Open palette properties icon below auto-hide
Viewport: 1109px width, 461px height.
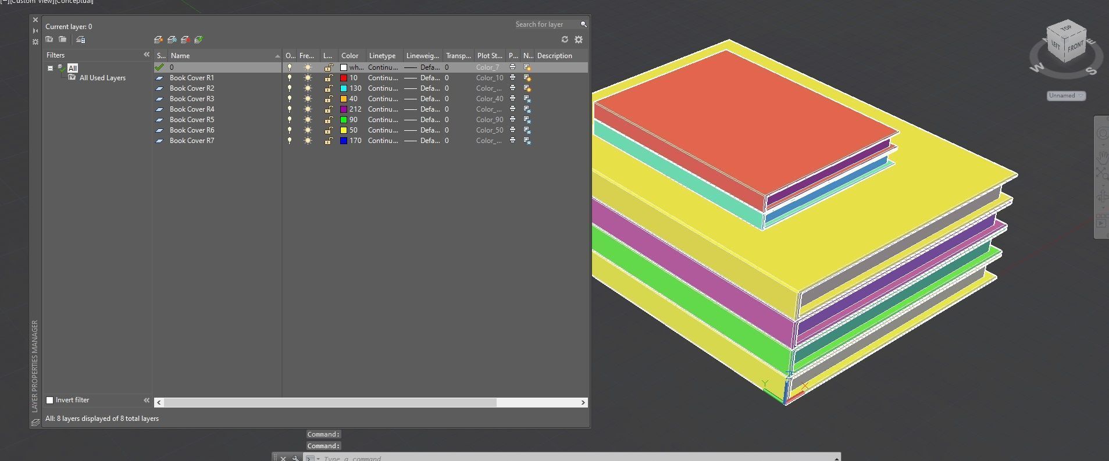pos(35,42)
